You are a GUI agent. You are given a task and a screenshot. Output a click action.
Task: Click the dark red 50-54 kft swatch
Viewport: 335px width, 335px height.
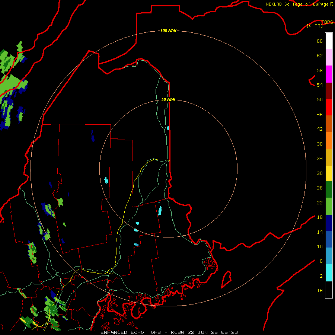coord(329,91)
